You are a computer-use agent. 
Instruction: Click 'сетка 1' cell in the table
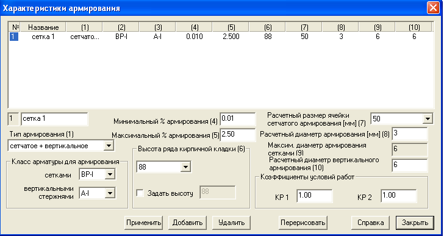click(x=43, y=37)
